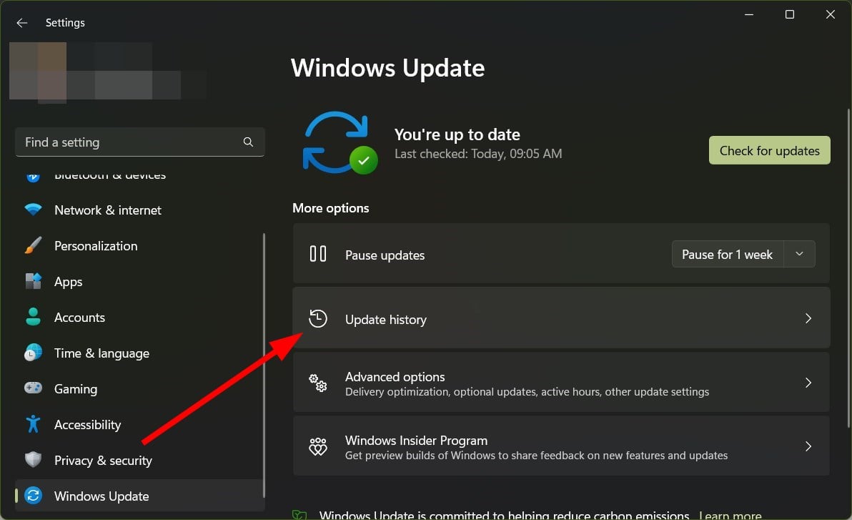Open Update history via its chevron

(808, 319)
